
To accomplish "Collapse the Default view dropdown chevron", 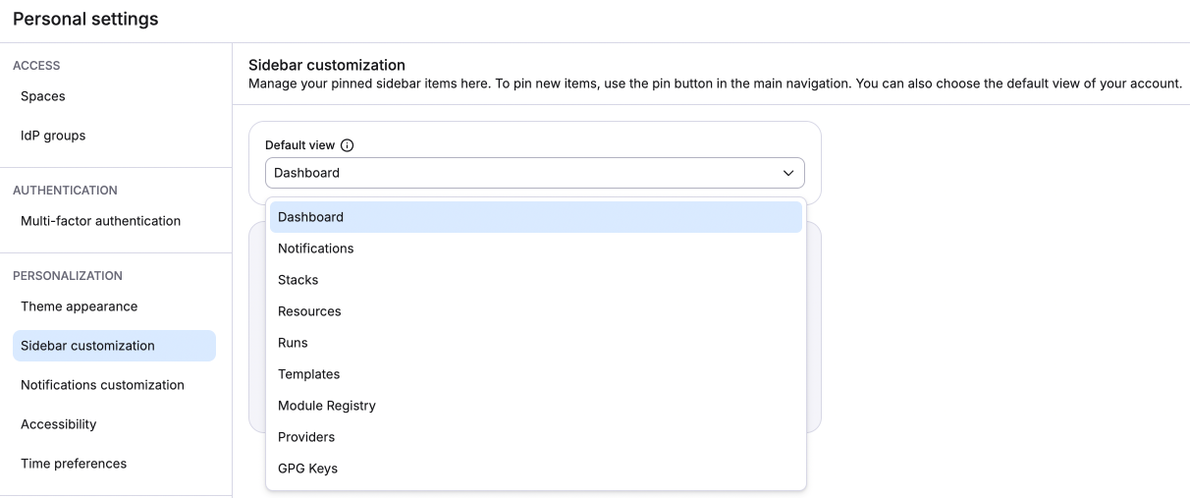I will [x=787, y=173].
